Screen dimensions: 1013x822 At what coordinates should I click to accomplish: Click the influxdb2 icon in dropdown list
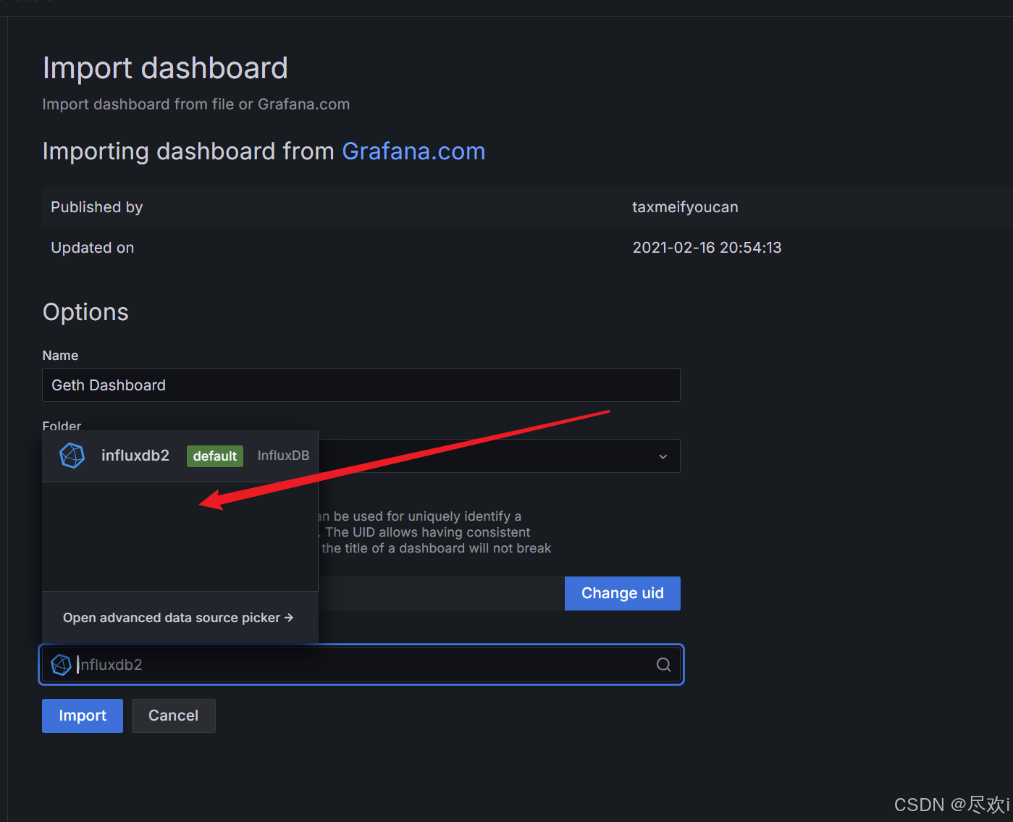coord(72,456)
